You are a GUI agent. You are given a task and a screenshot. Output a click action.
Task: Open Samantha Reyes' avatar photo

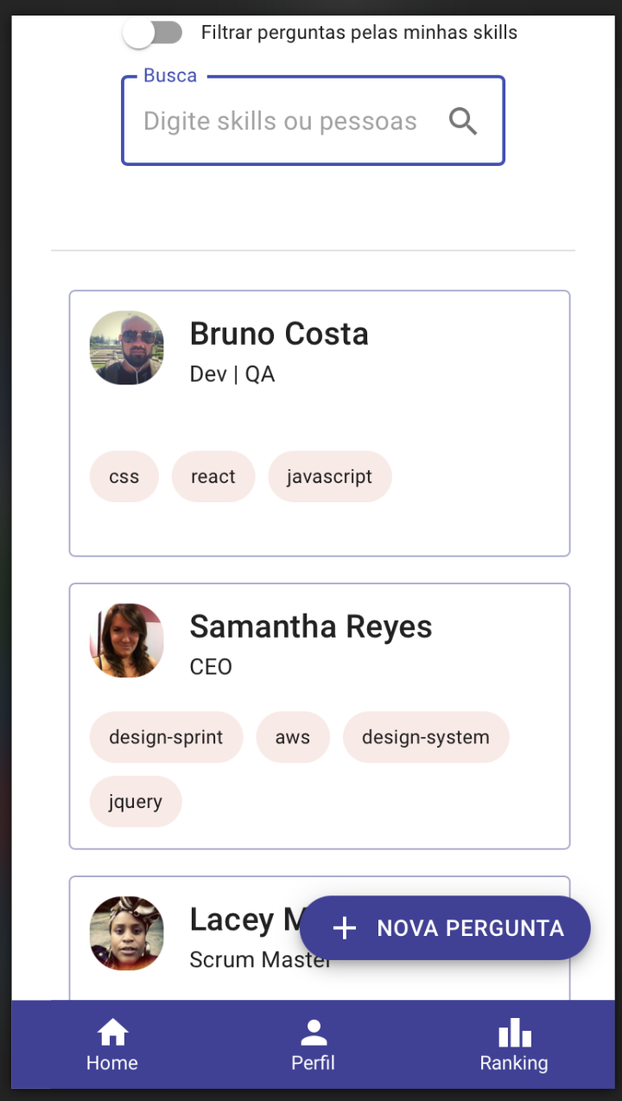pos(126,640)
